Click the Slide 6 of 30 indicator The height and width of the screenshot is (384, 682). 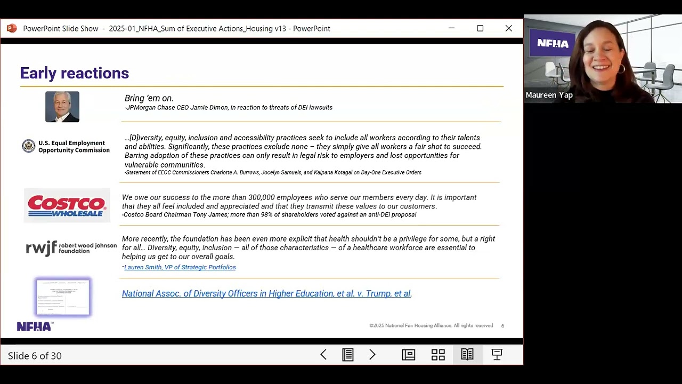pos(35,356)
